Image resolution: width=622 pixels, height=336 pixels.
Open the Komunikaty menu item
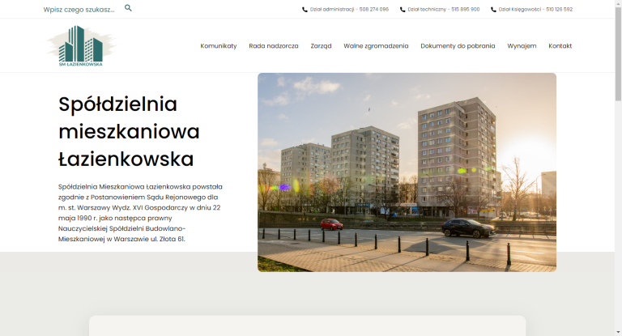tap(219, 46)
